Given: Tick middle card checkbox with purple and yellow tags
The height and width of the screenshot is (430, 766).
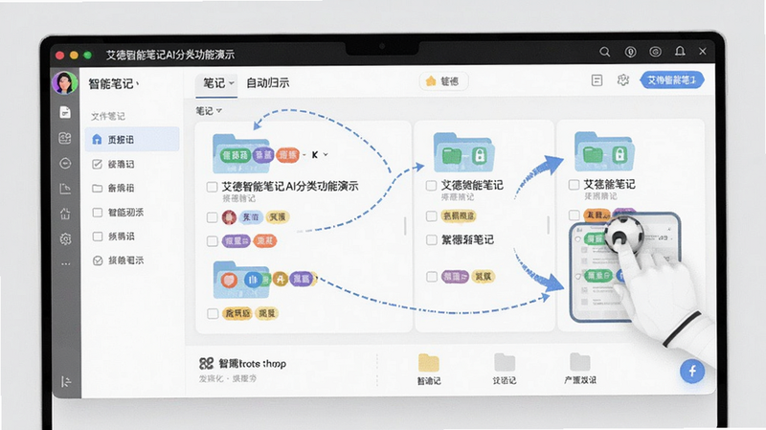Looking at the screenshot, I should click(x=432, y=277).
